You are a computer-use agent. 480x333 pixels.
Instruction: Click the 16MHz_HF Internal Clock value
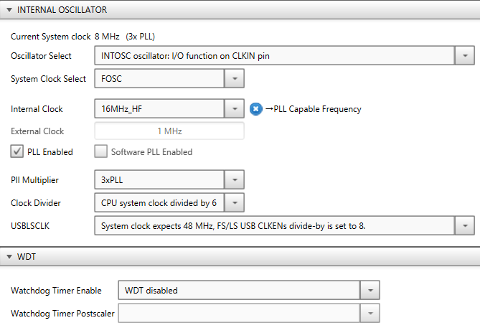121,109
